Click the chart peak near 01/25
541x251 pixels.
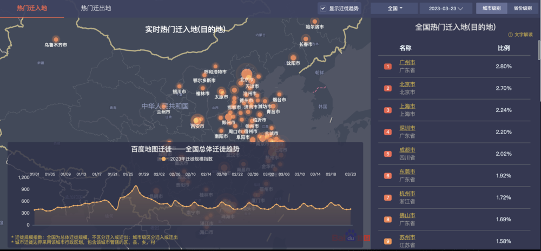pos(136,186)
